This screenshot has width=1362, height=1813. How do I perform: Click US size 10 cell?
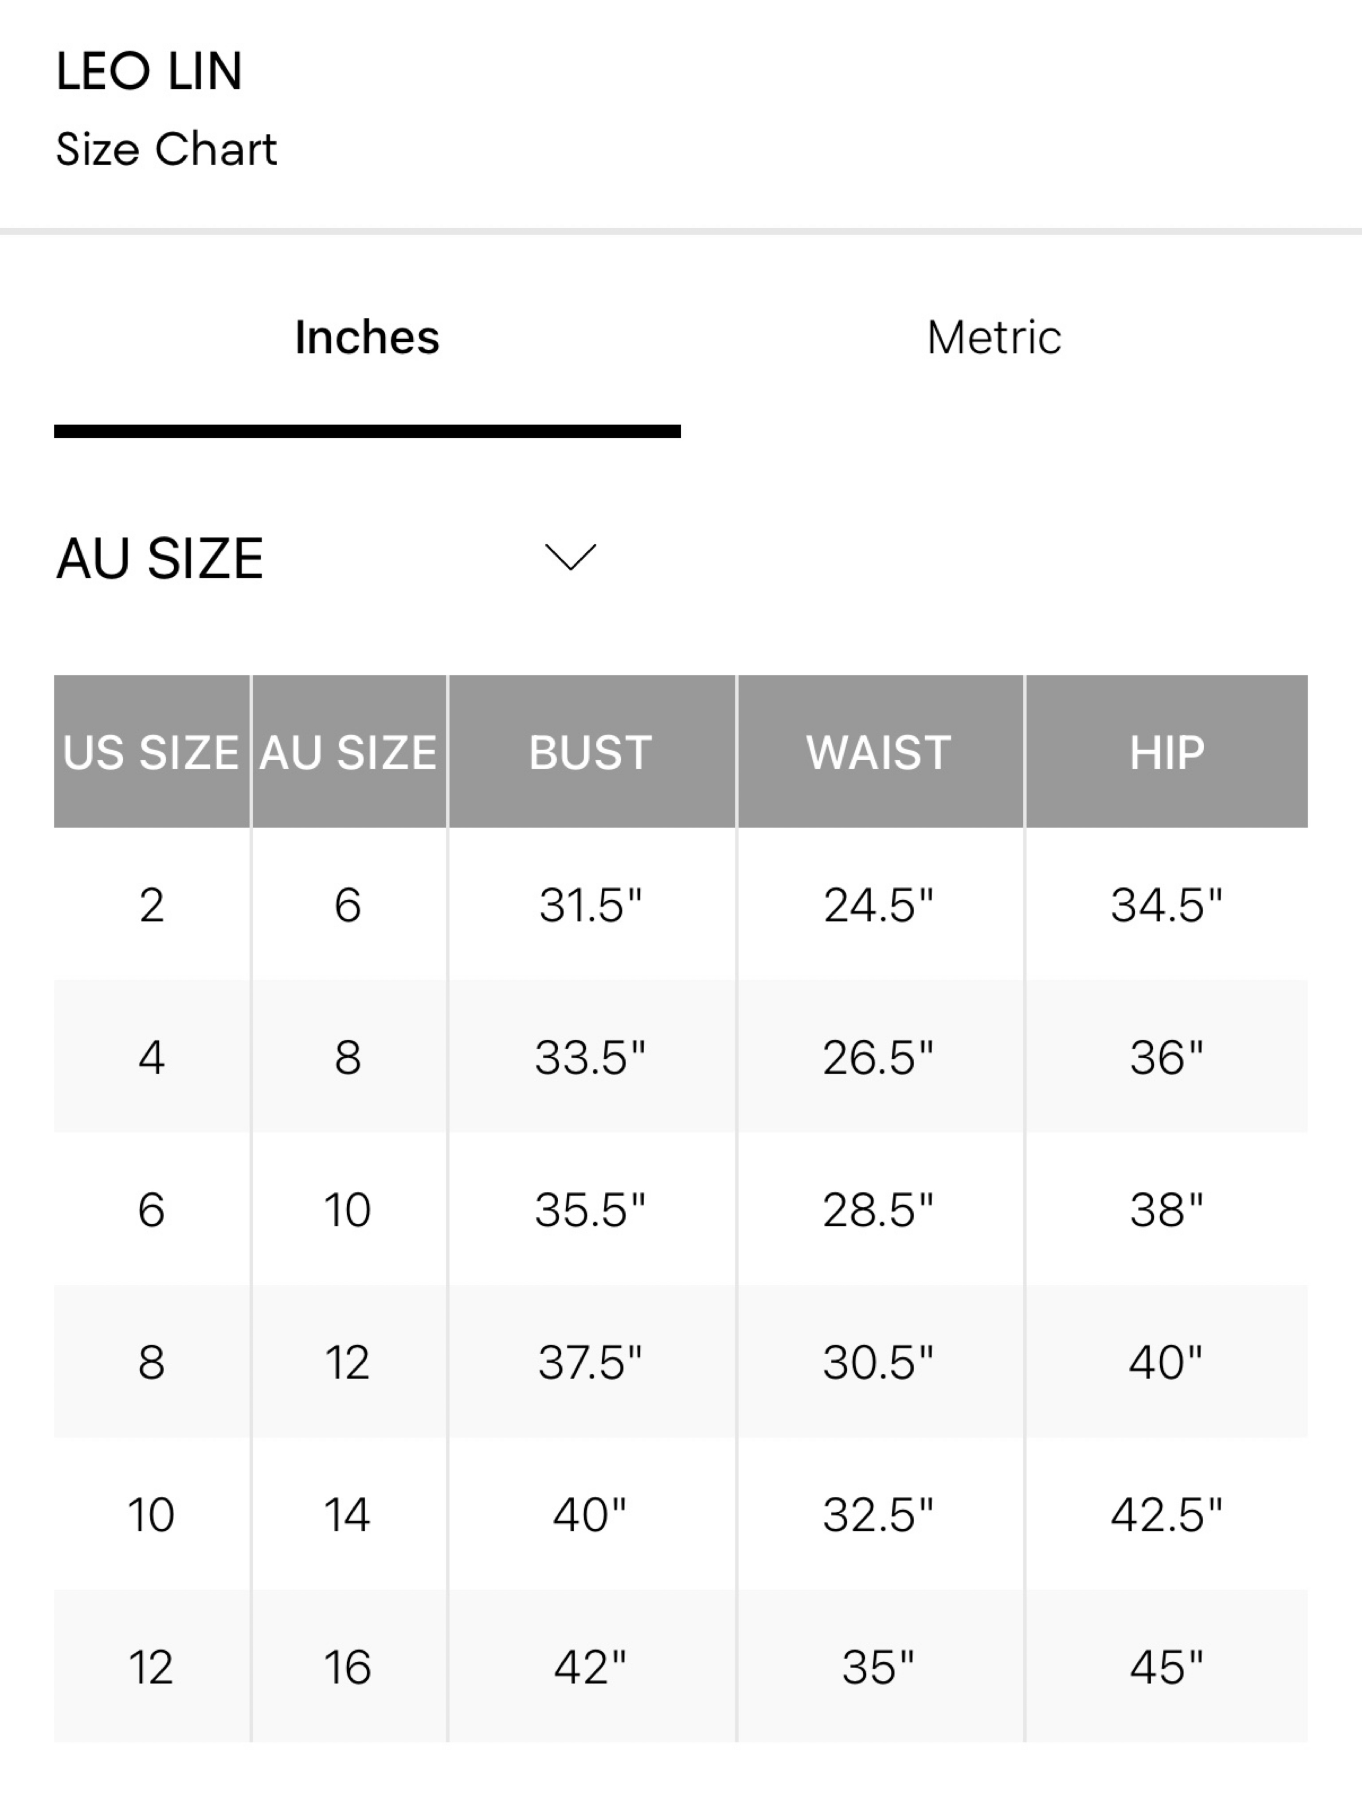(152, 1515)
